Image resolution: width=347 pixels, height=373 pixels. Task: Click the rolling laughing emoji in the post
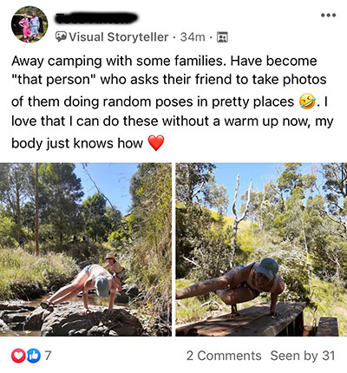(307, 101)
